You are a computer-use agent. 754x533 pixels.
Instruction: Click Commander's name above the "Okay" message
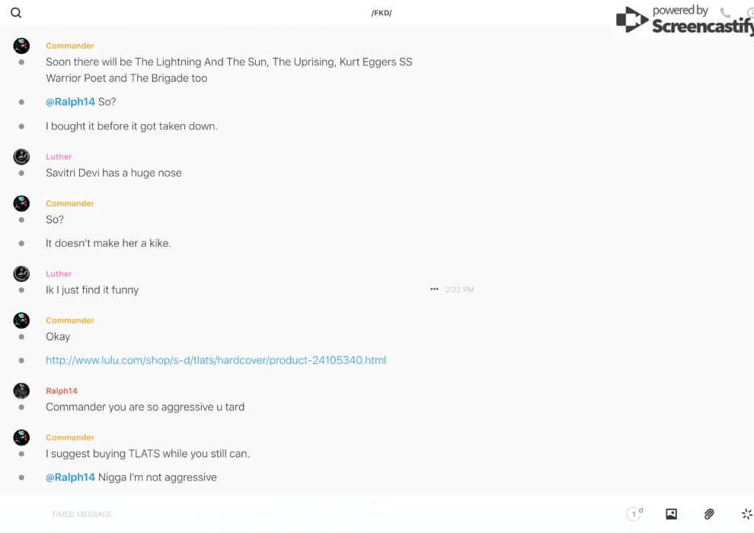(70, 321)
